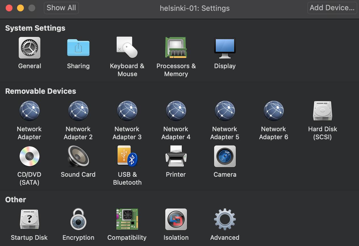Select the Printer device icon

(x=176, y=157)
